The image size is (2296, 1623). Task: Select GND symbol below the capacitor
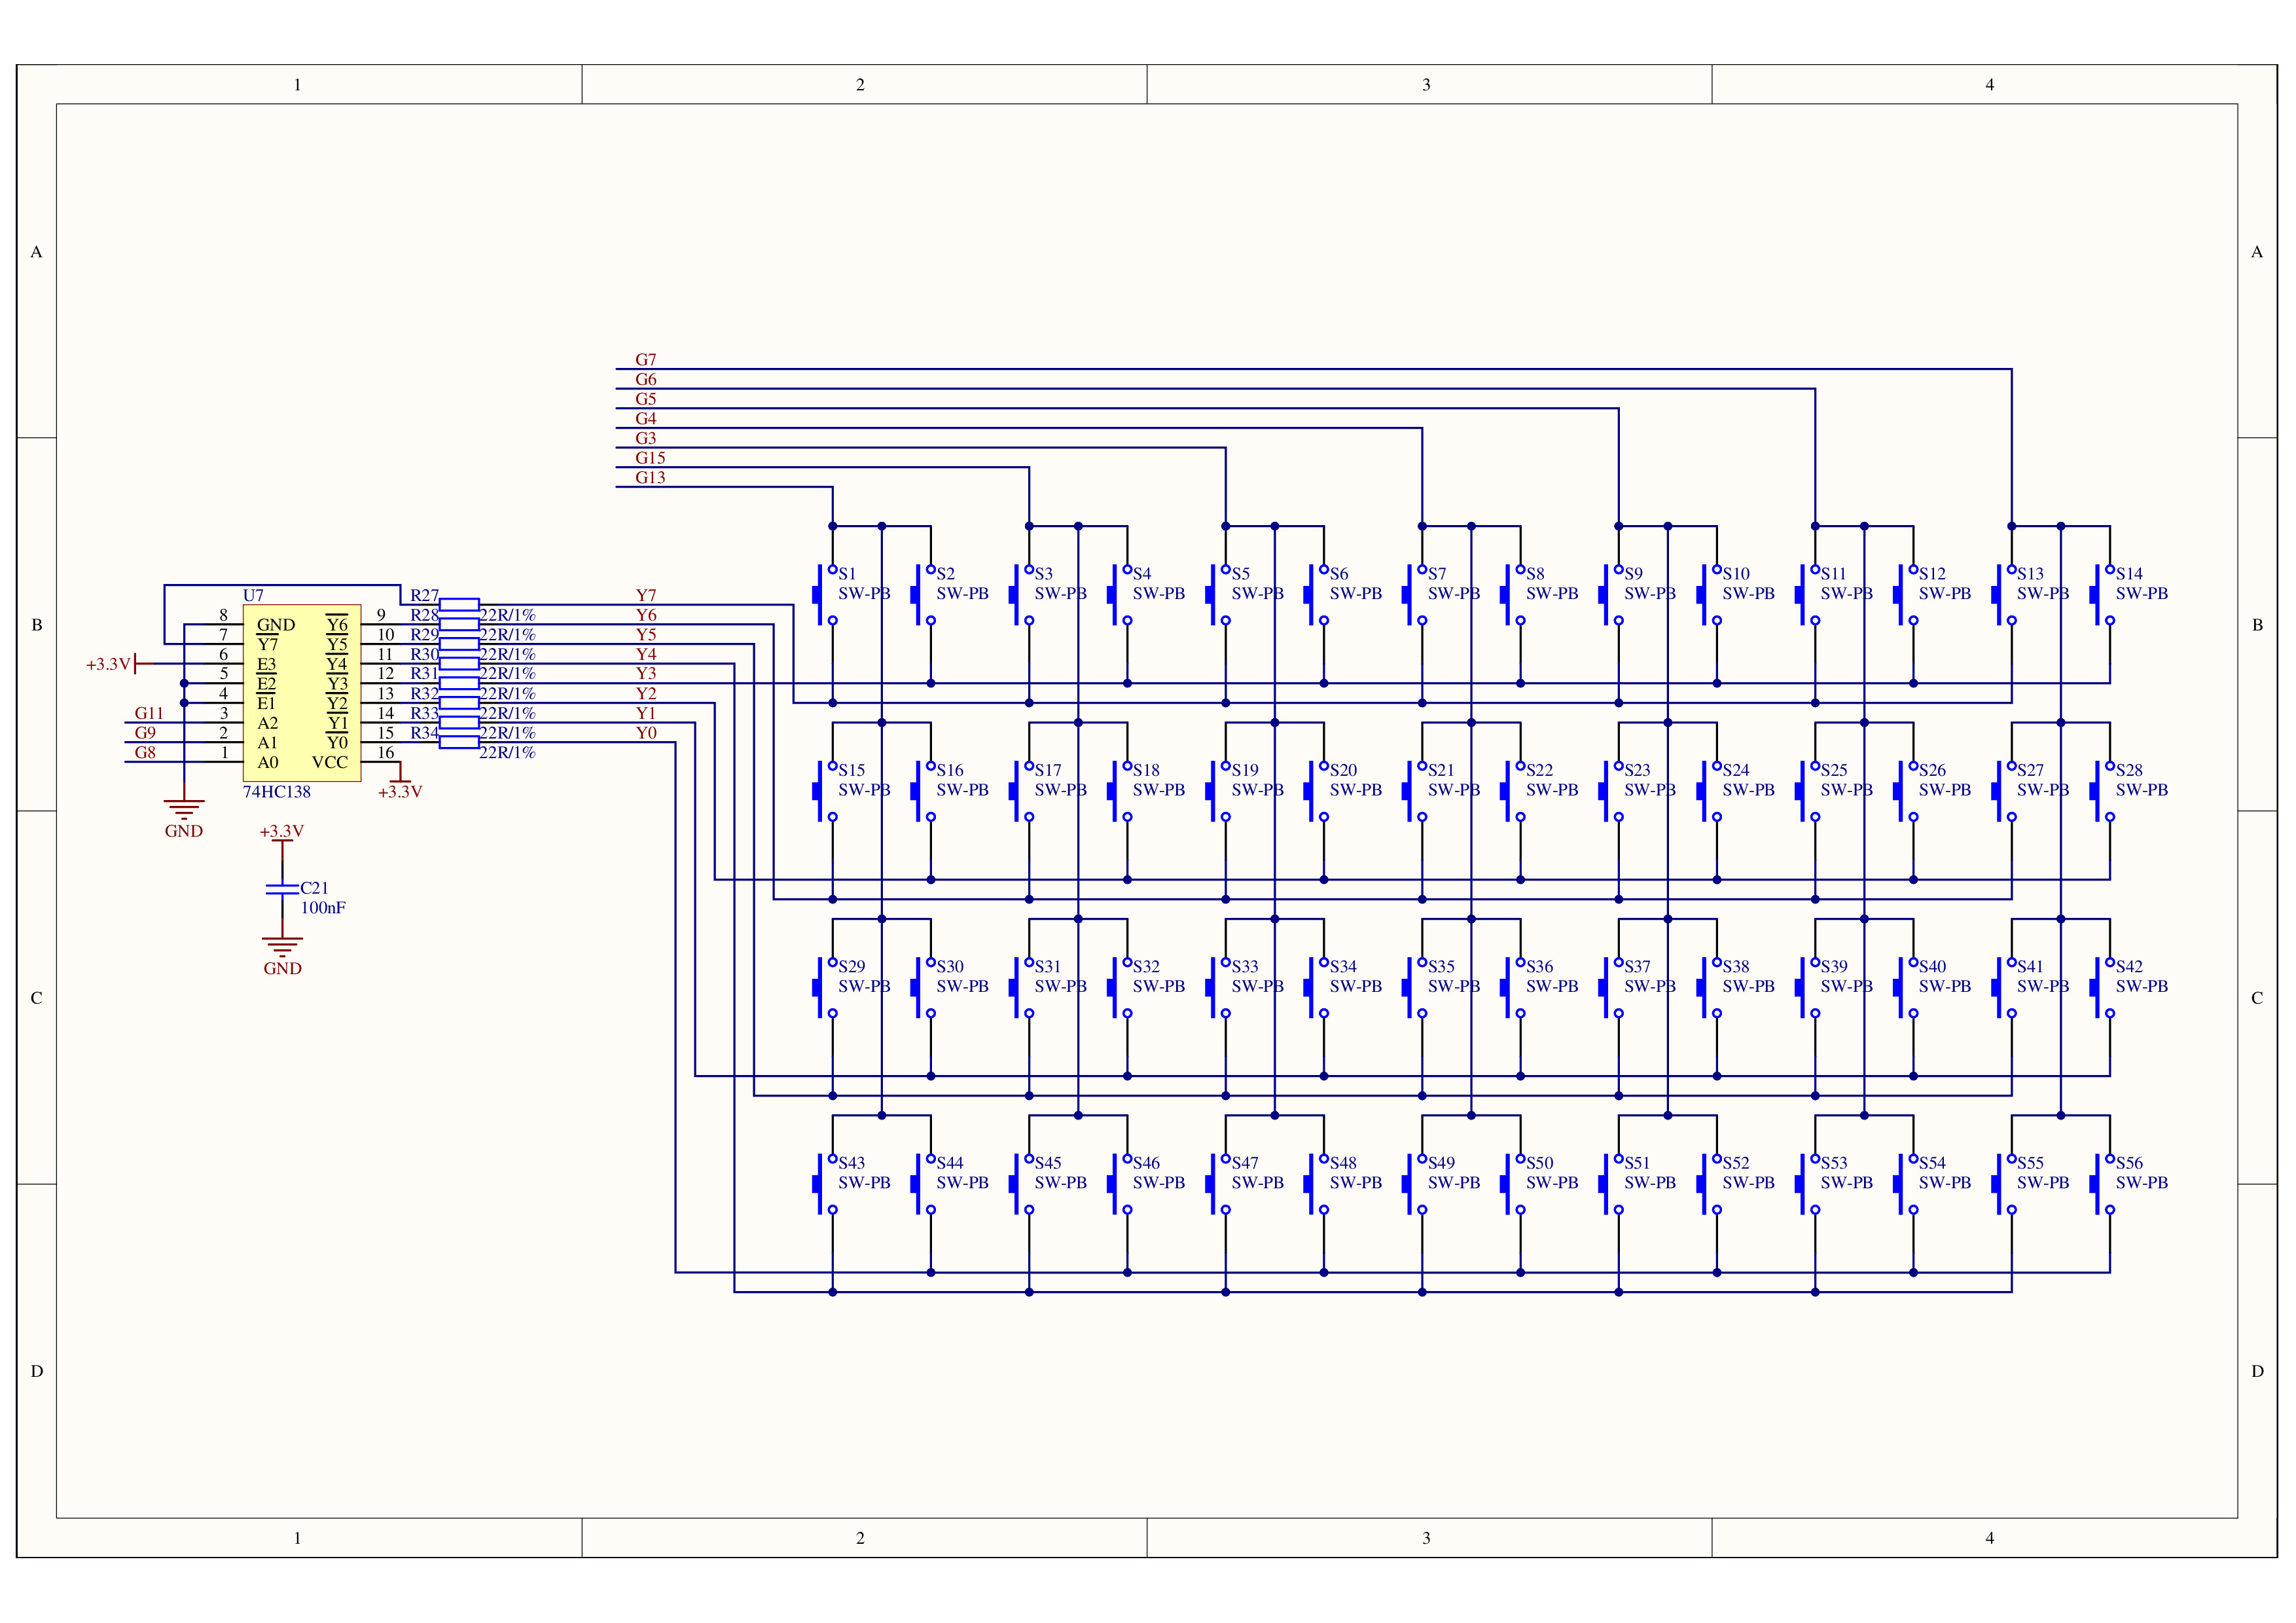282,946
